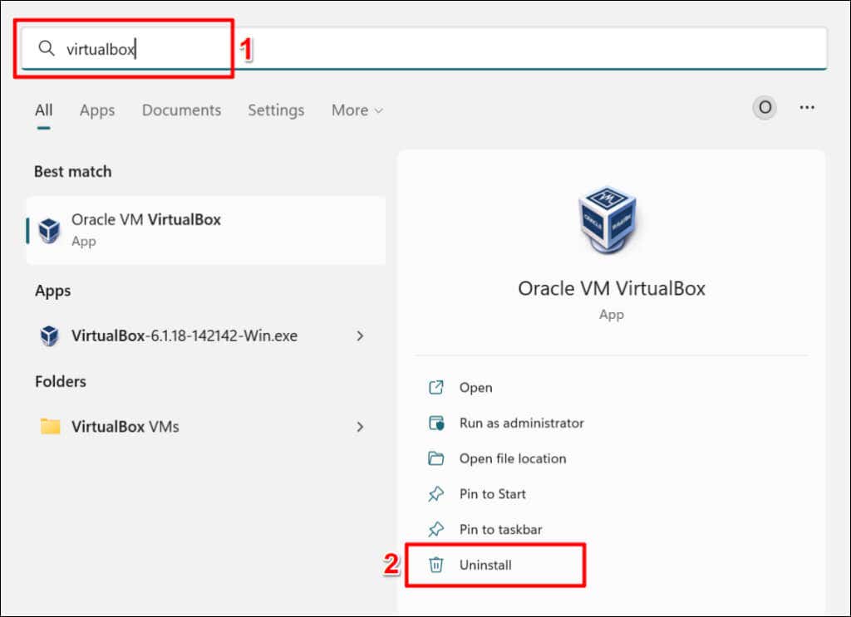
Task: Expand VirtualBox VMs folder result arrow
Action: pos(360,427)
